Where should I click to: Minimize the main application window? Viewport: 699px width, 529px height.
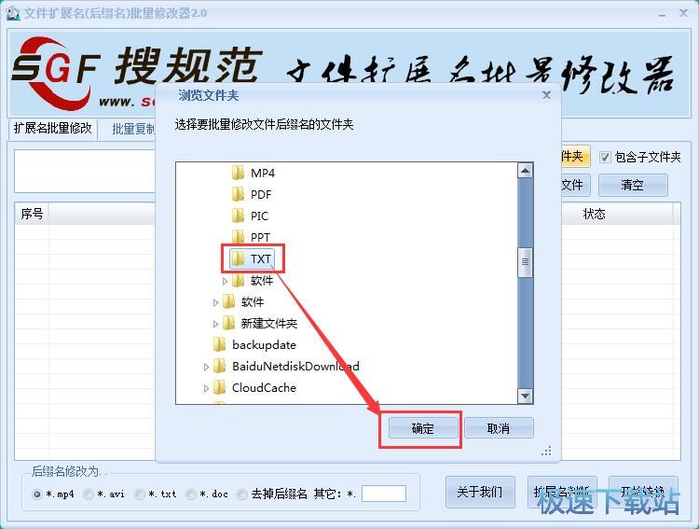(x=662, y=14)
